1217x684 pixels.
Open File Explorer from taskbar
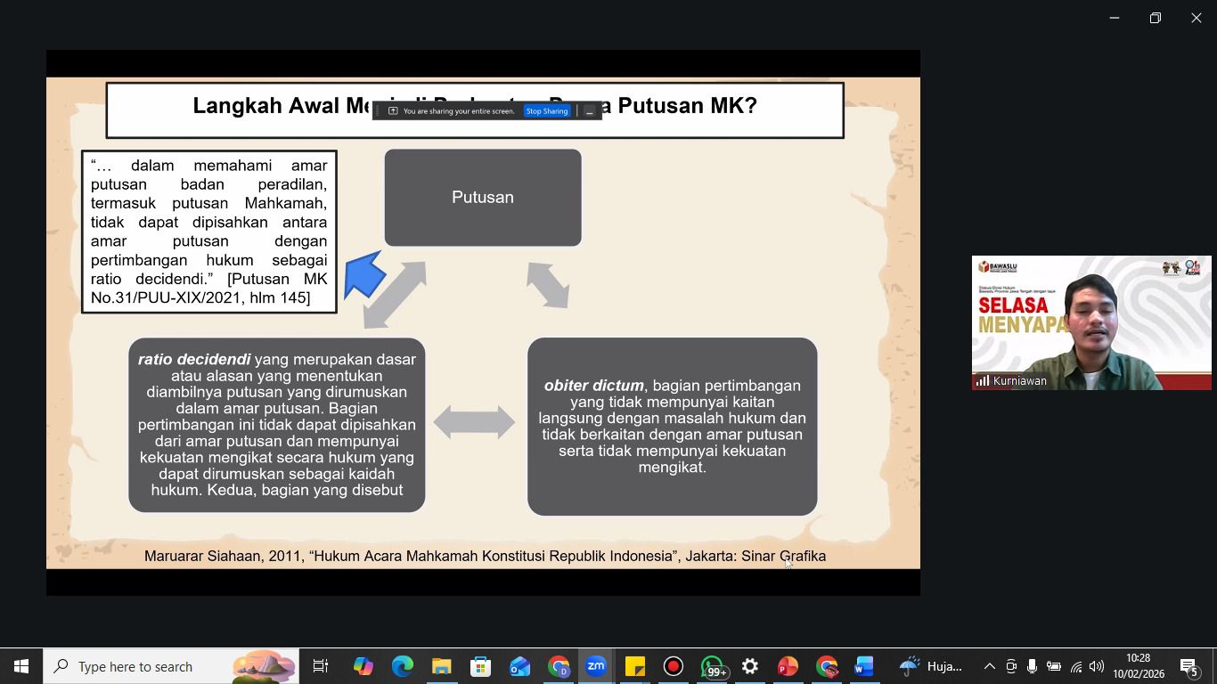442,666
